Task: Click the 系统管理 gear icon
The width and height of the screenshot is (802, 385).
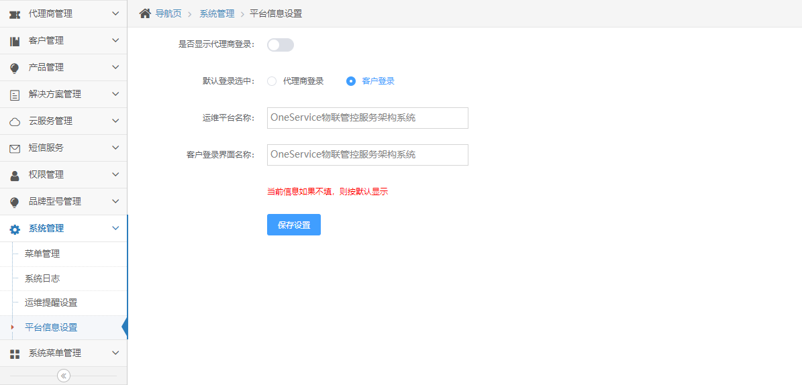Action: pyautogui.click(x=15, y=229)
